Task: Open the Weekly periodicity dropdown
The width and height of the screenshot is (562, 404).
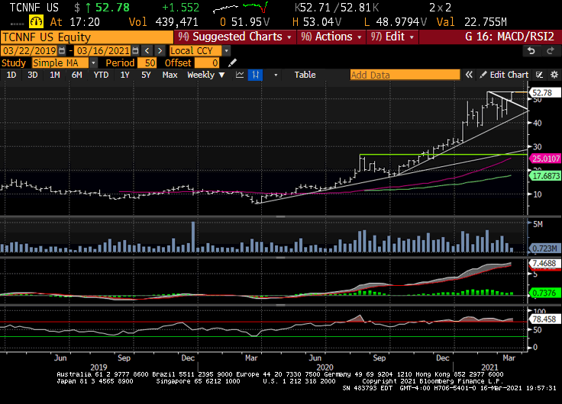Action: pos(205,75)
